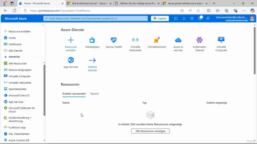
Task: Open the Read aloud icon
Action: (190, 11)
